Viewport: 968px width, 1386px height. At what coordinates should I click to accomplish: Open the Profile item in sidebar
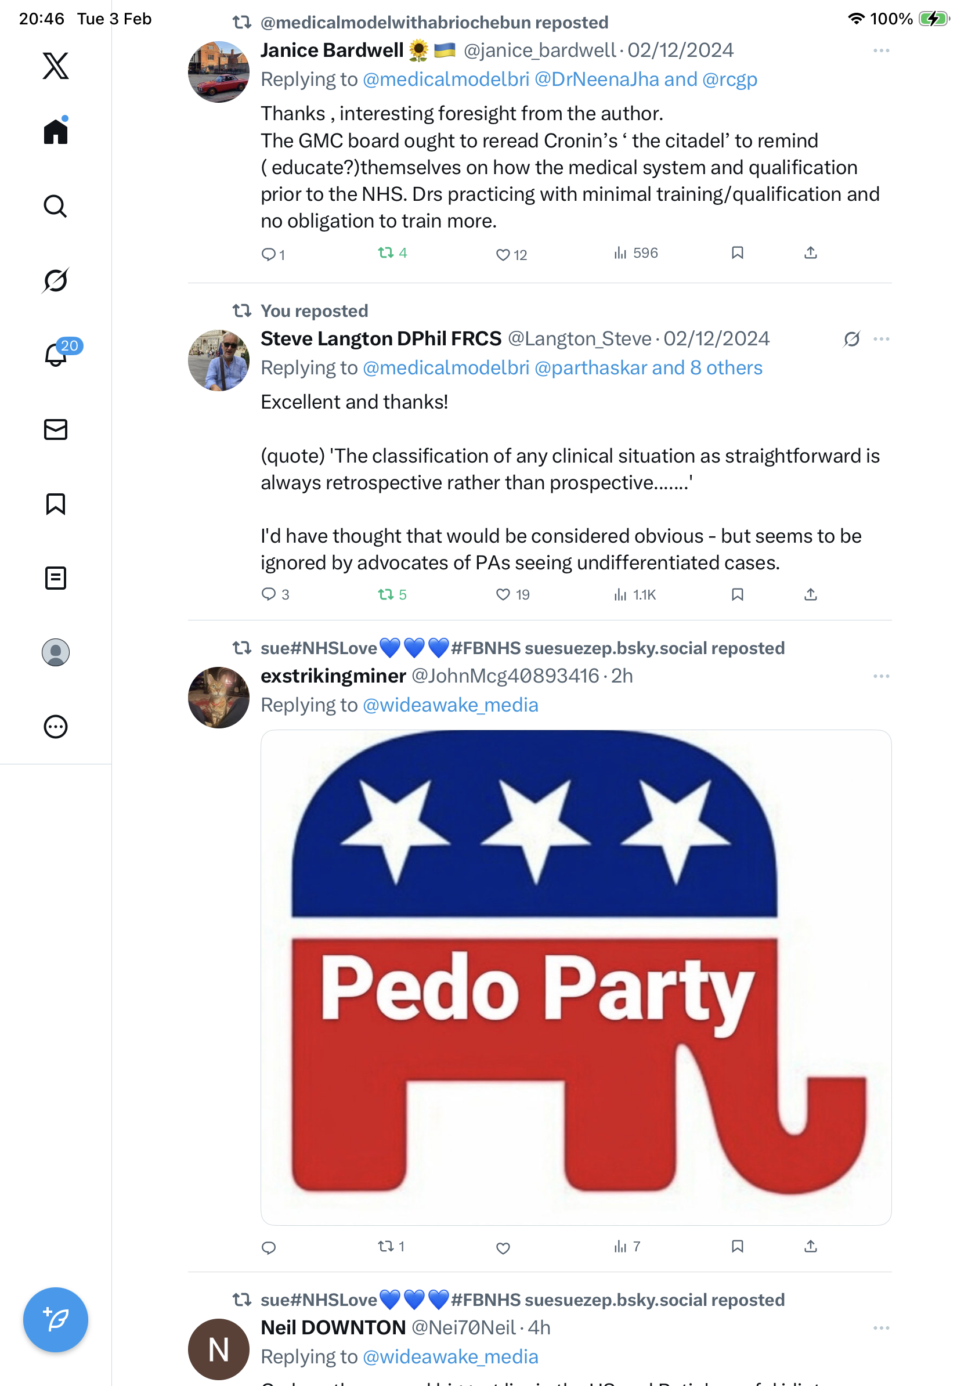(56, 652)
